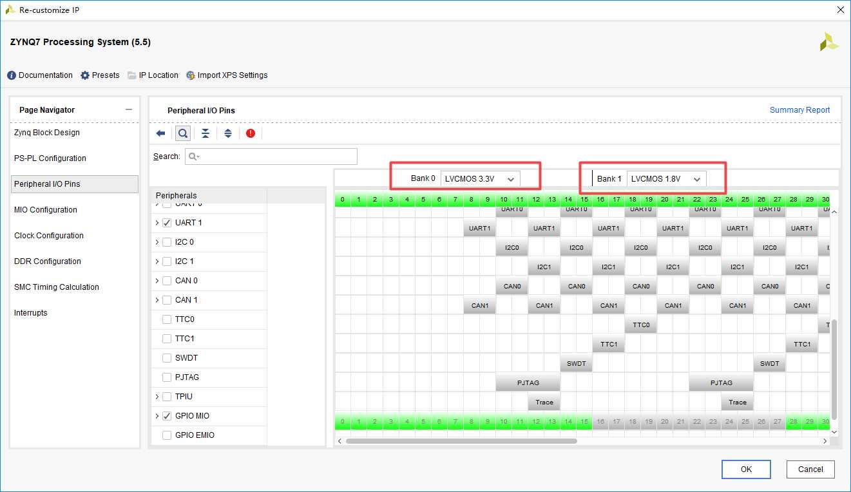Click the vertical scrollbar thumb in pin grid
This screenshot has width=851, height=492.
tap(834, 370)
